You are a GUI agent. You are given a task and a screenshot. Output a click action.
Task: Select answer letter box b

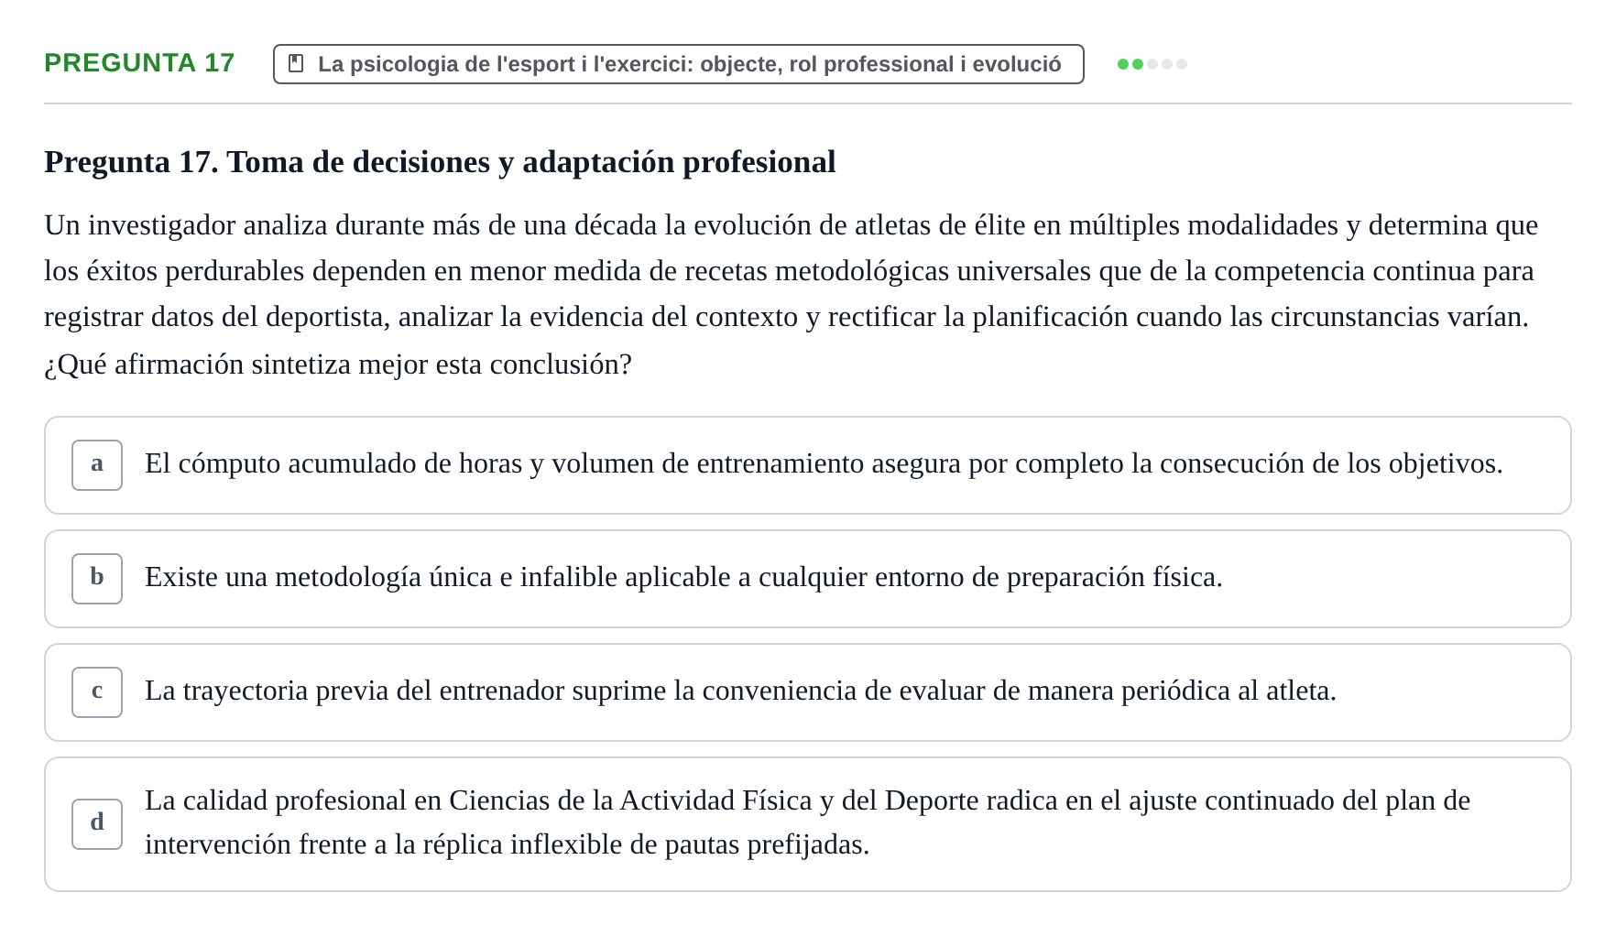tap(97, 579)
